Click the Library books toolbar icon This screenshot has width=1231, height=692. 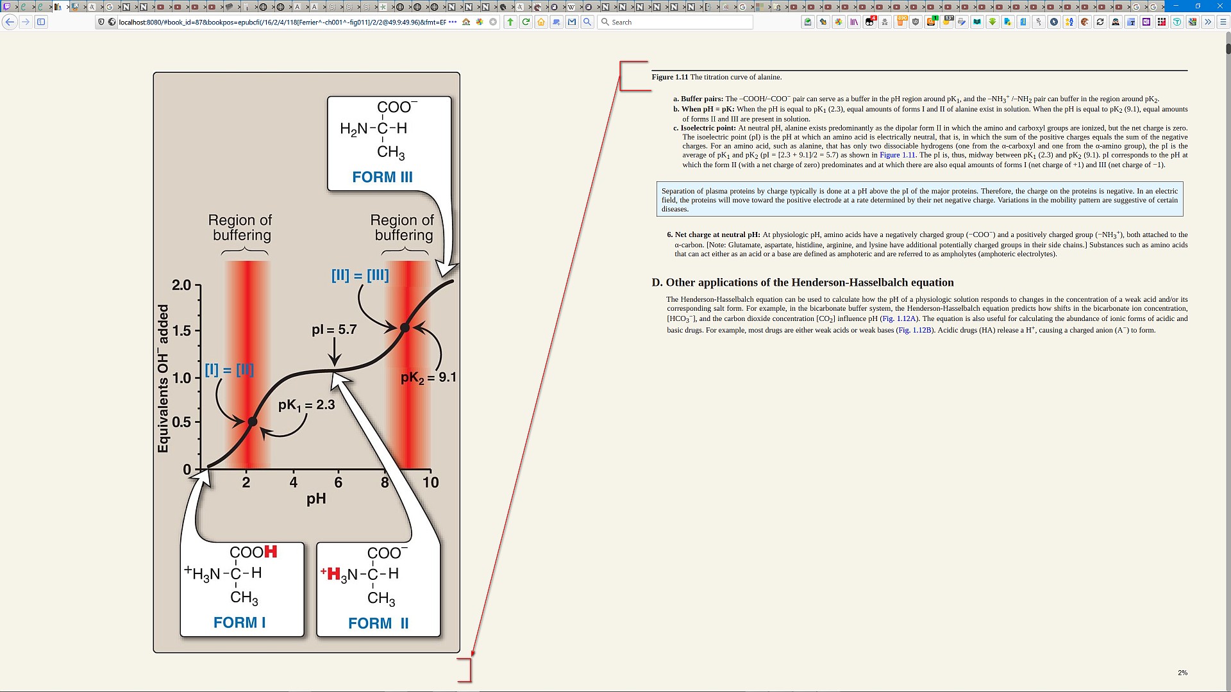(854, 22)
